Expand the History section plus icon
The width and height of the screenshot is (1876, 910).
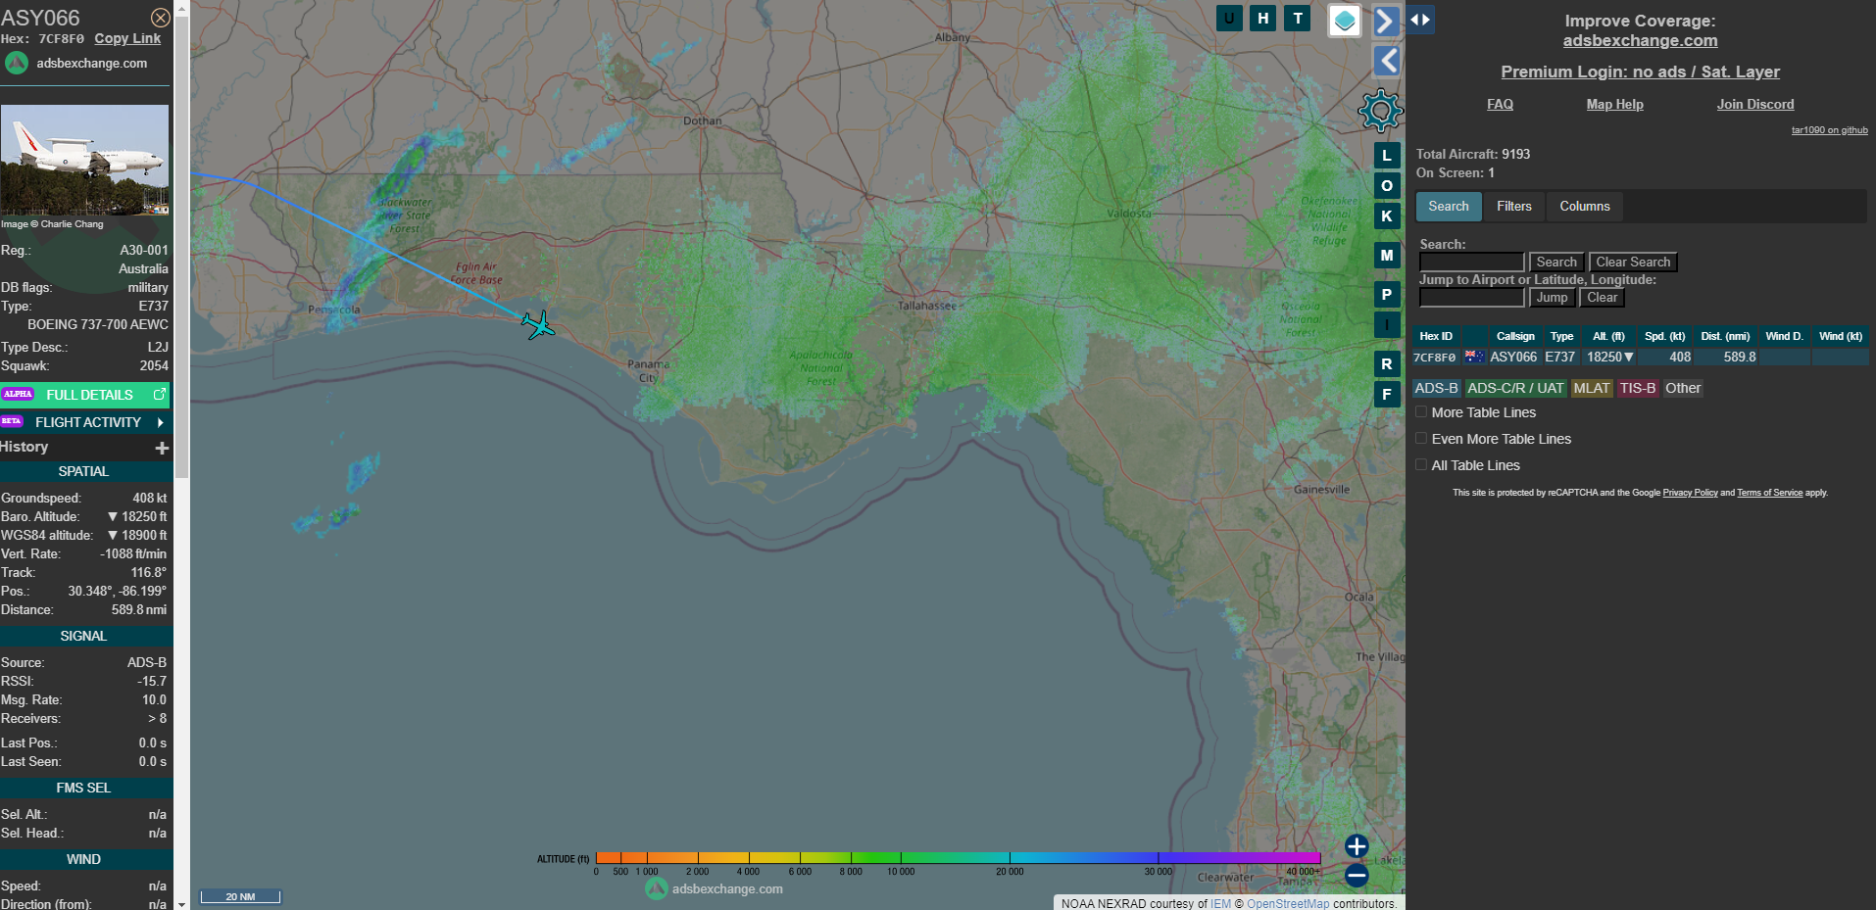point(162,448)
